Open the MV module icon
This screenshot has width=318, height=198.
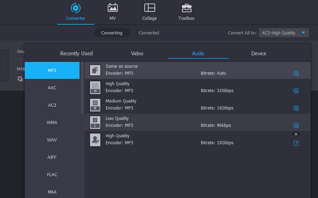(x=112, y=8)
